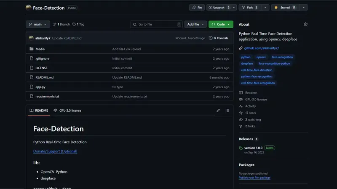Click the python-face-recognition topic tag
This screenshot has width=337, height=189.
click(257, 76)
